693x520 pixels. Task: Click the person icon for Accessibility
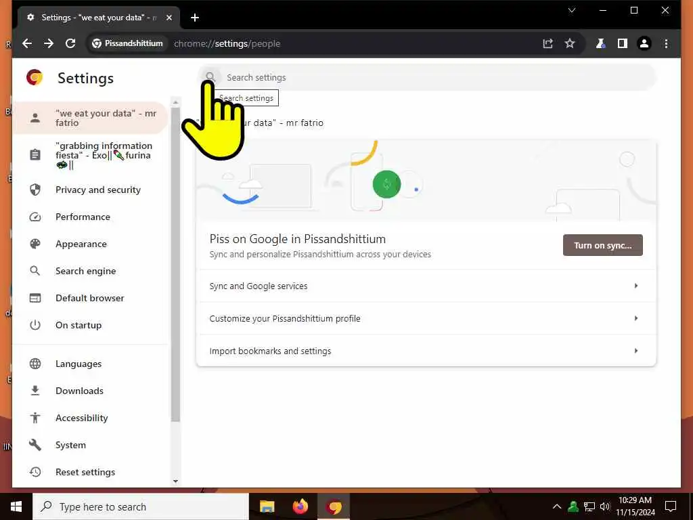coord(35,418)
